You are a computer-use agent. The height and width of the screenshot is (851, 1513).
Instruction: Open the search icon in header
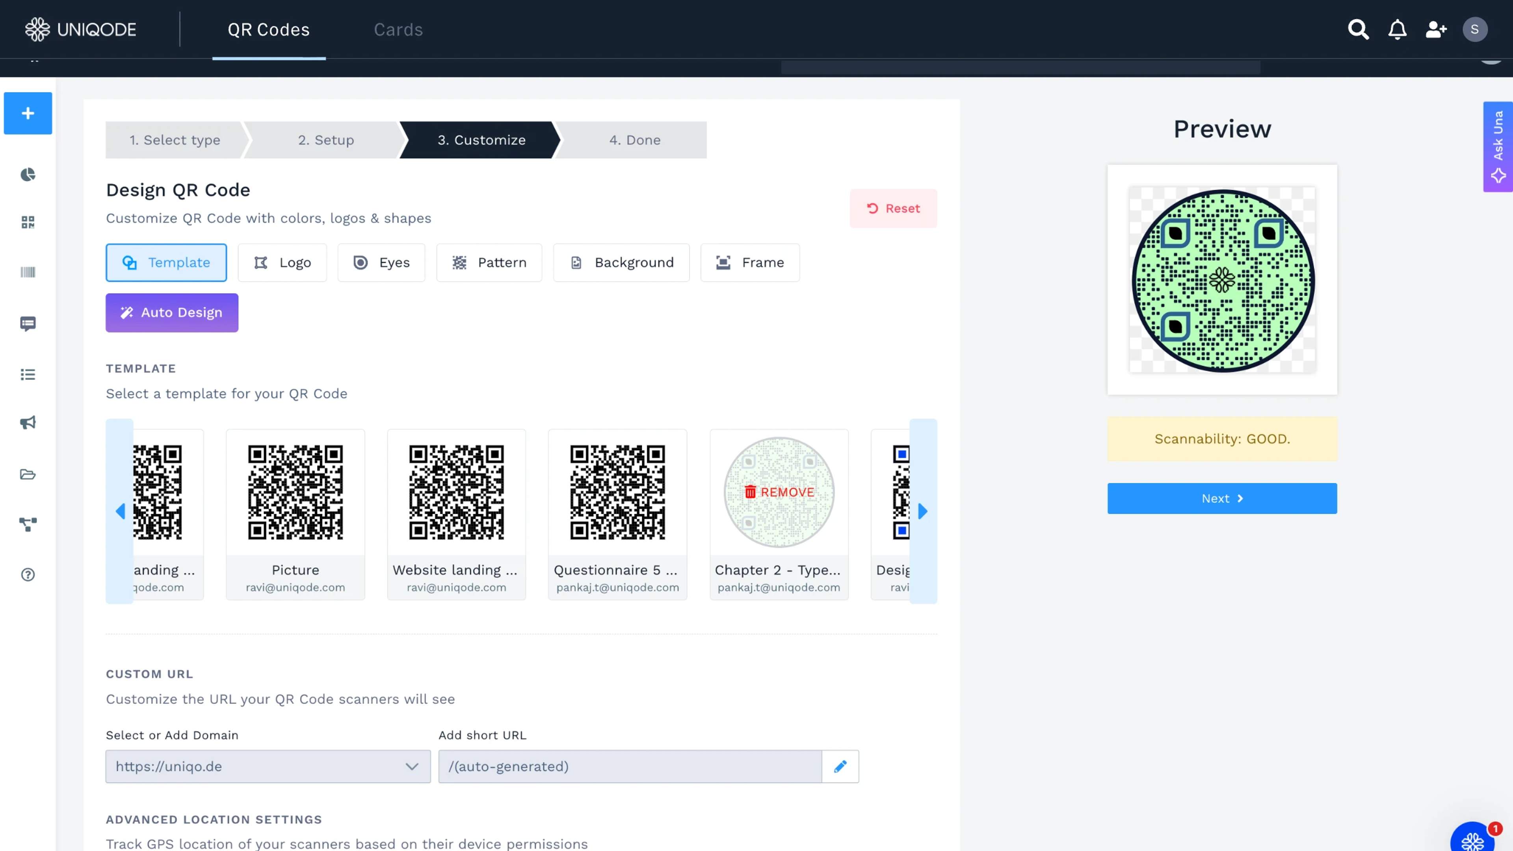click(1358, 30)
